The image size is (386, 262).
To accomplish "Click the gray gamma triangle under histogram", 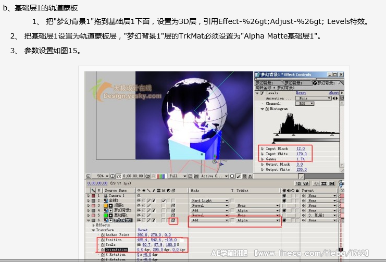I will click(x=293, y=135).
